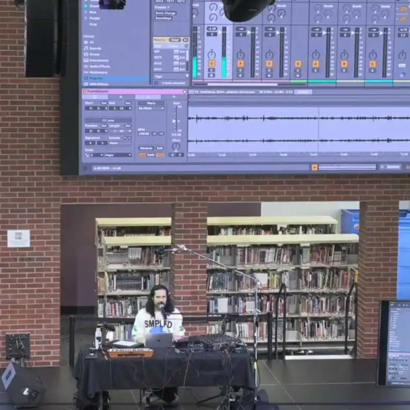Toggle the return track A activator button

(x=315, y=64)
